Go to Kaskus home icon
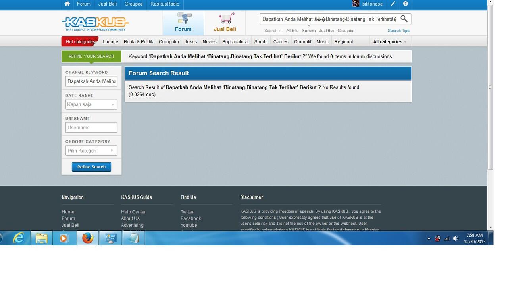 point(67,4)
